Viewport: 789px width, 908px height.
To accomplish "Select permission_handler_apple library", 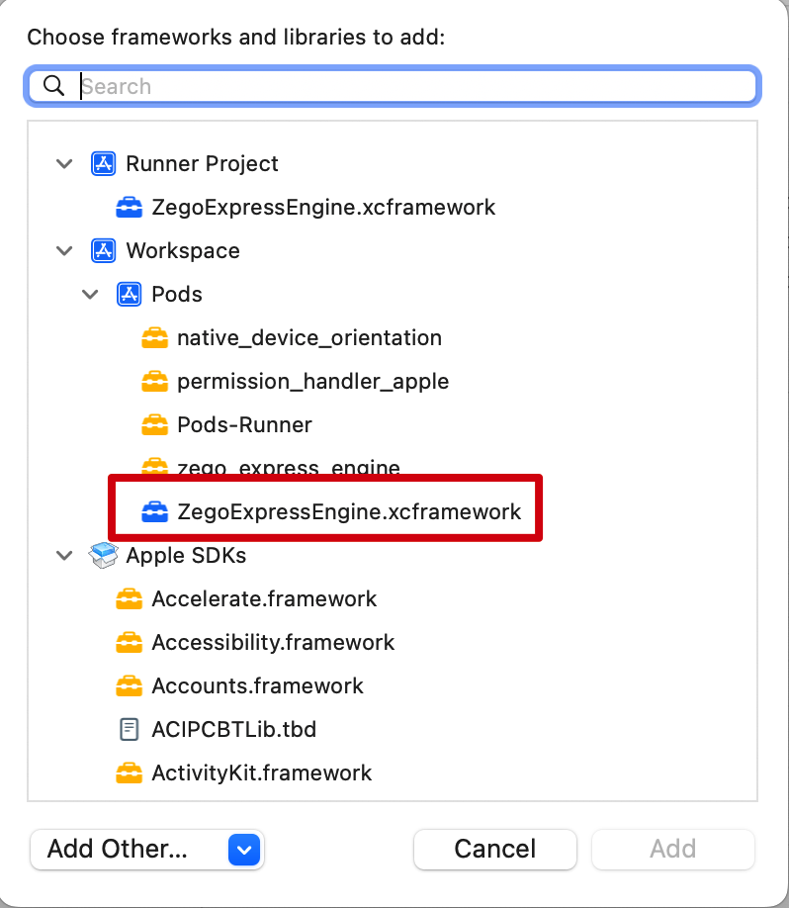I will click(312, 381).
